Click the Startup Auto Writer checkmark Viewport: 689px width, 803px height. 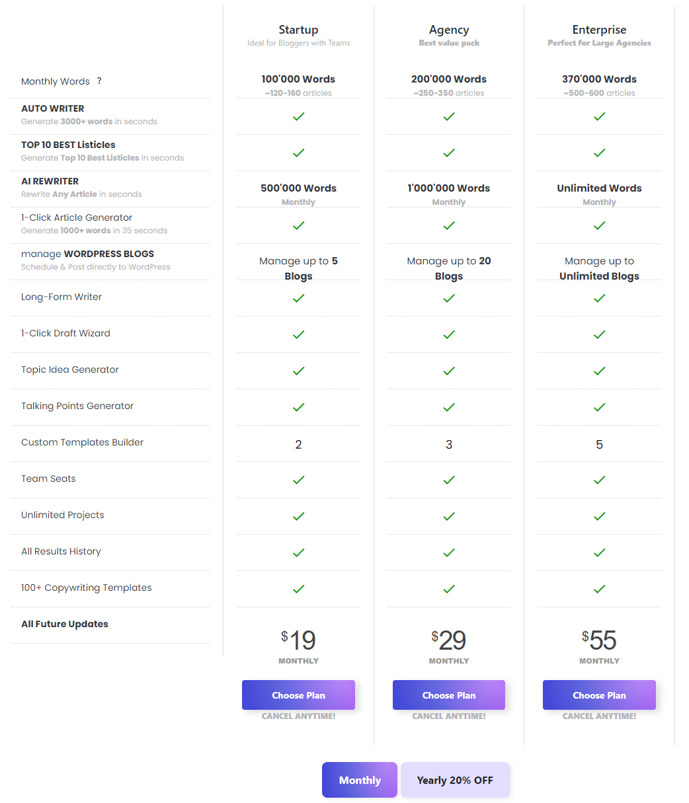pyautogui.click(x=298, y=116)
